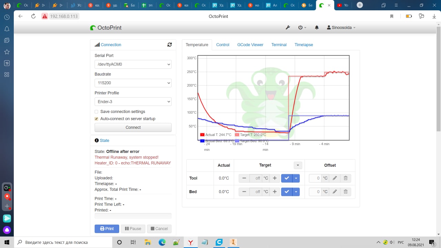Screen dimensions: 441x248
Task: Click the Connect button
Action: (133, 127)
